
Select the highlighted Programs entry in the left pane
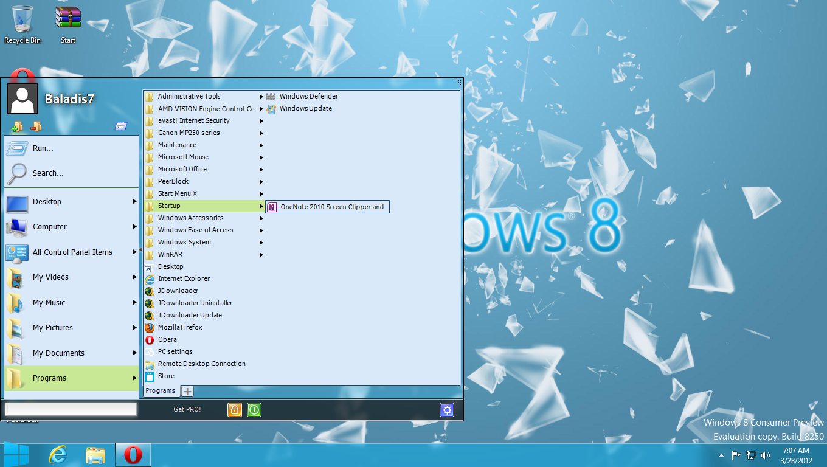[72, 378]
